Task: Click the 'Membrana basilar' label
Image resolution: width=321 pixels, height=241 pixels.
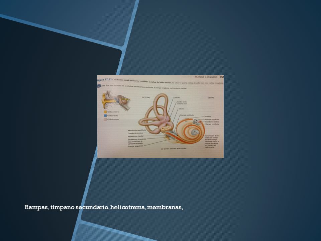Action: coord(136,136)
